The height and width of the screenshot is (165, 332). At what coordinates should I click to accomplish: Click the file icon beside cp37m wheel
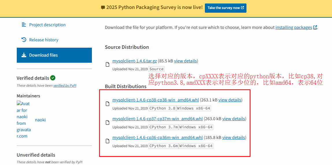[107, 123]
